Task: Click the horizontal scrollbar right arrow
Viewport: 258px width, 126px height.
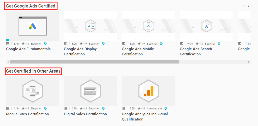Action: (249, 62)
